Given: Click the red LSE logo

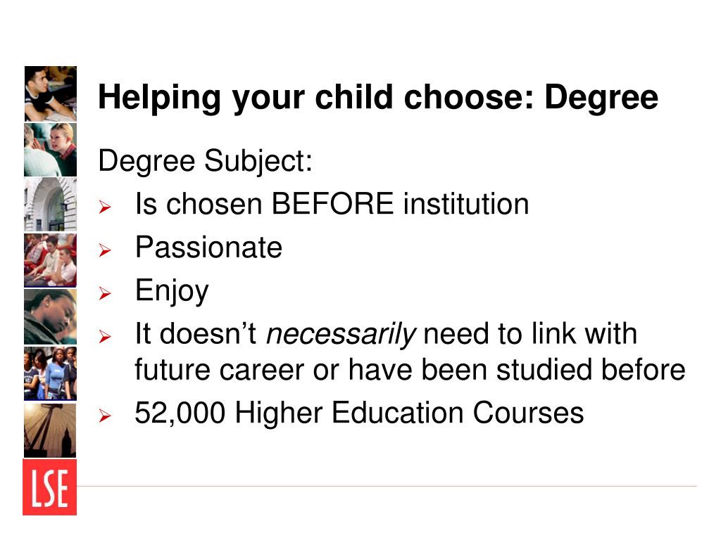Looking at the screenshot, I should (50, 487).
